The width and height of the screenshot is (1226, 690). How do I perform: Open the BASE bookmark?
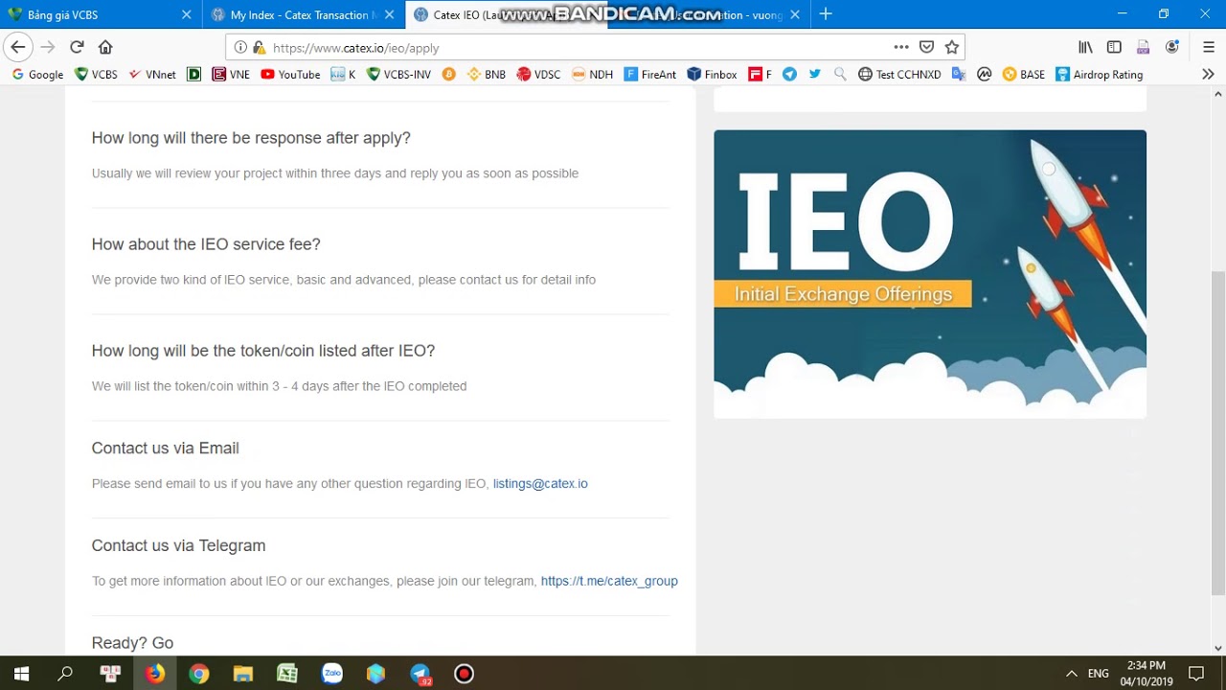coord(1023,74)
